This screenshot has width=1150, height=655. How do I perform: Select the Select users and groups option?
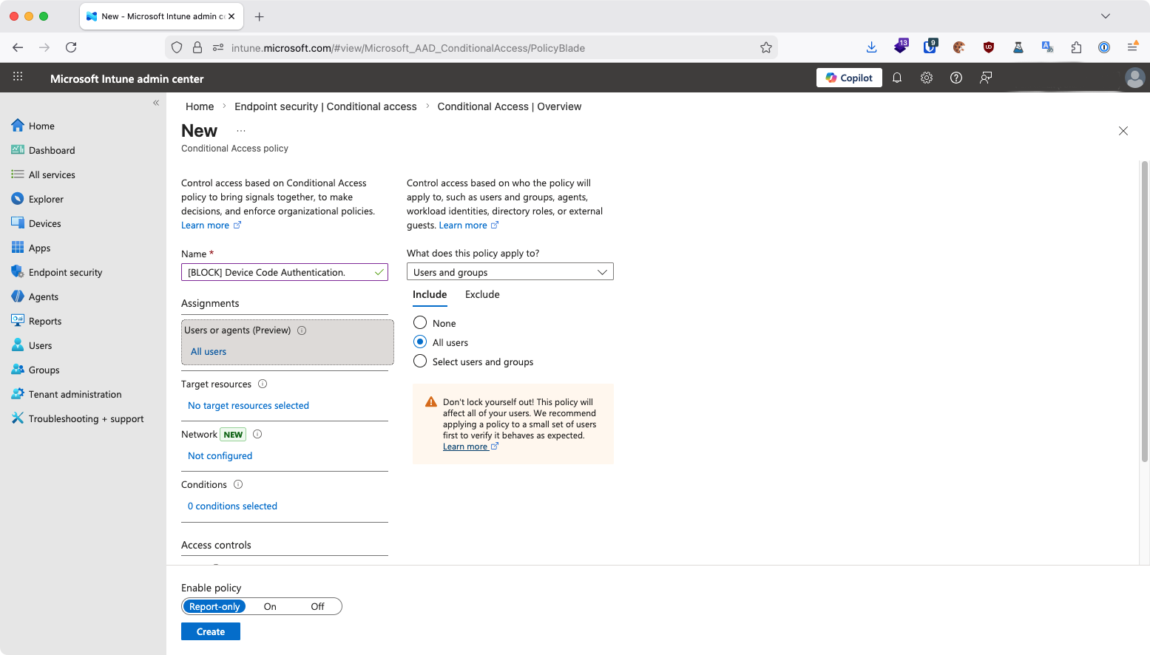pyautogui.click(x=420, y=361)
